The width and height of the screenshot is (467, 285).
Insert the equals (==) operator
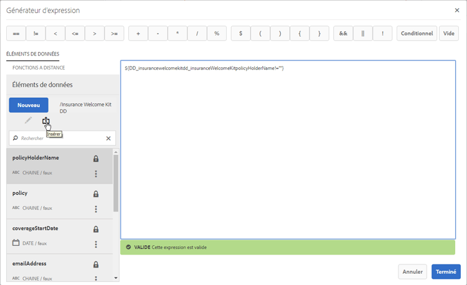pyautogui.click(x=16, y=34)
